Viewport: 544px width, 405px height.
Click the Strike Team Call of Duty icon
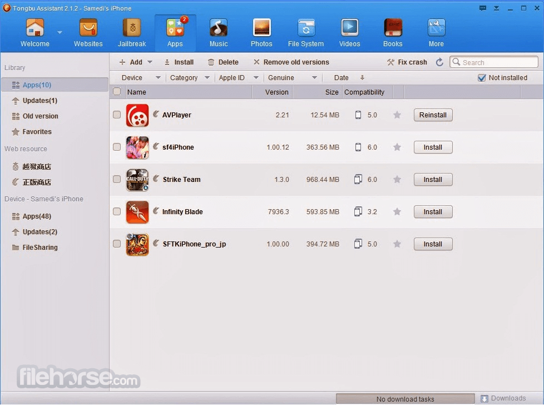click(x=137, y=180)
